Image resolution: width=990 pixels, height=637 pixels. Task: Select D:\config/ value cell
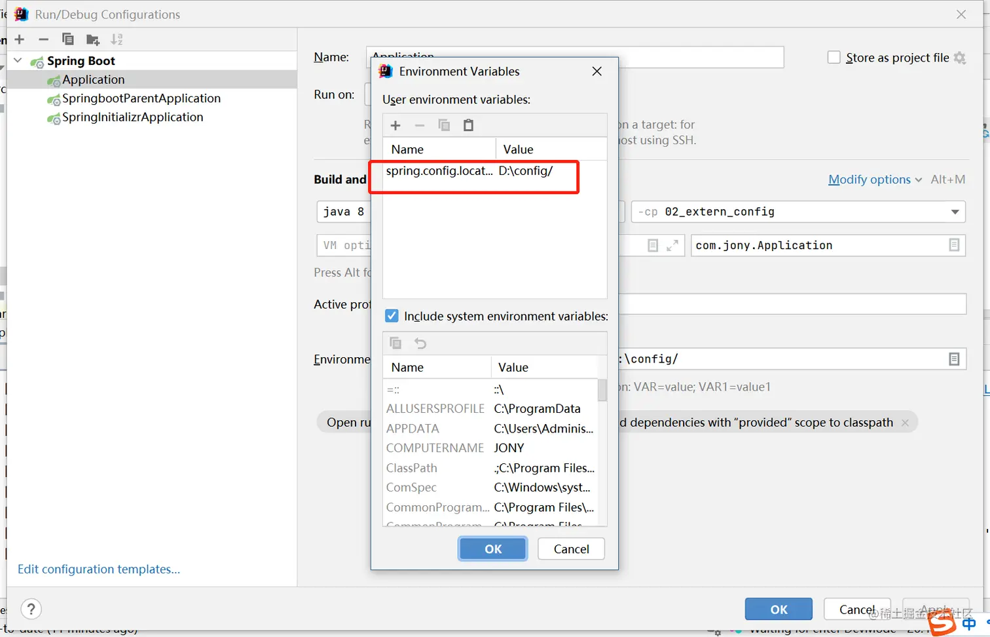[526, 171]
